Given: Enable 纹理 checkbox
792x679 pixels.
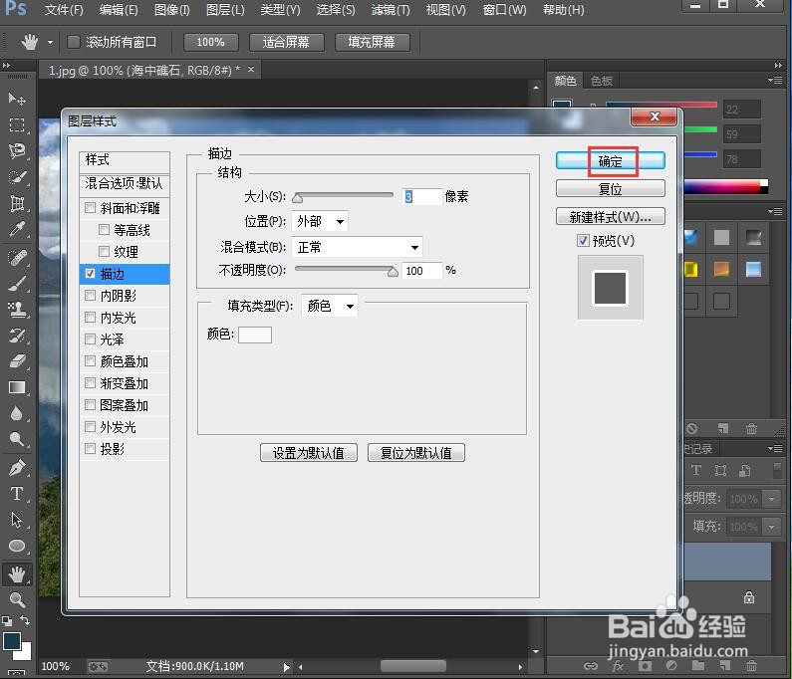Looking at the screenshot, I should [104, 252].
